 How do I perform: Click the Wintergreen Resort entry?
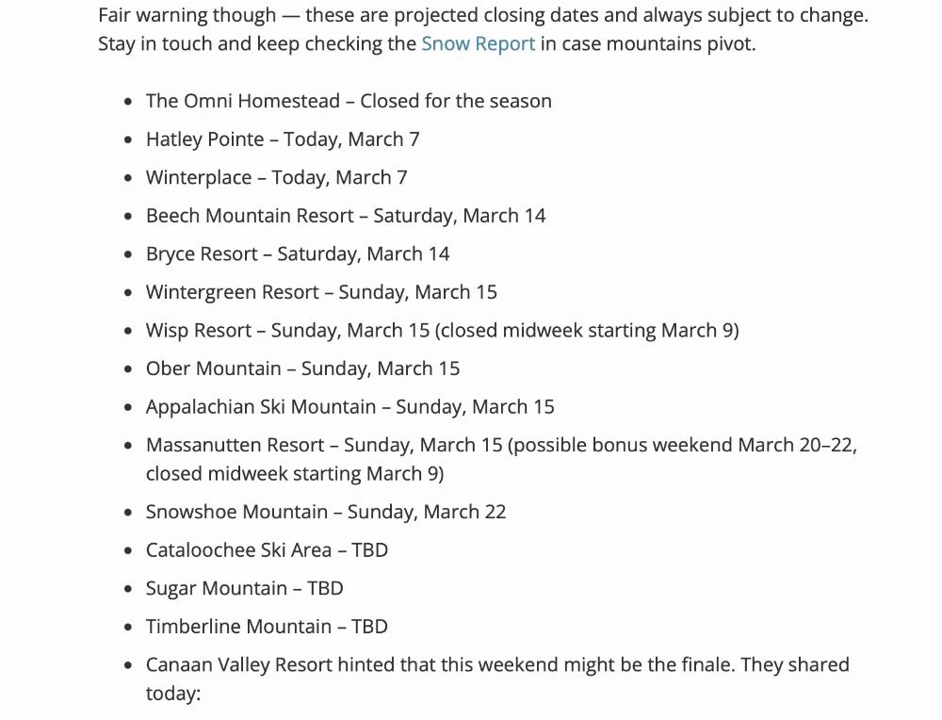pos(321,292)
